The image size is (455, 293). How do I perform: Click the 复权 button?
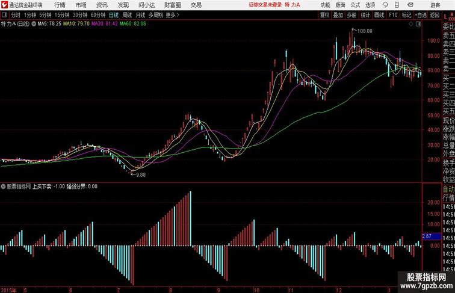coord(325,15)
